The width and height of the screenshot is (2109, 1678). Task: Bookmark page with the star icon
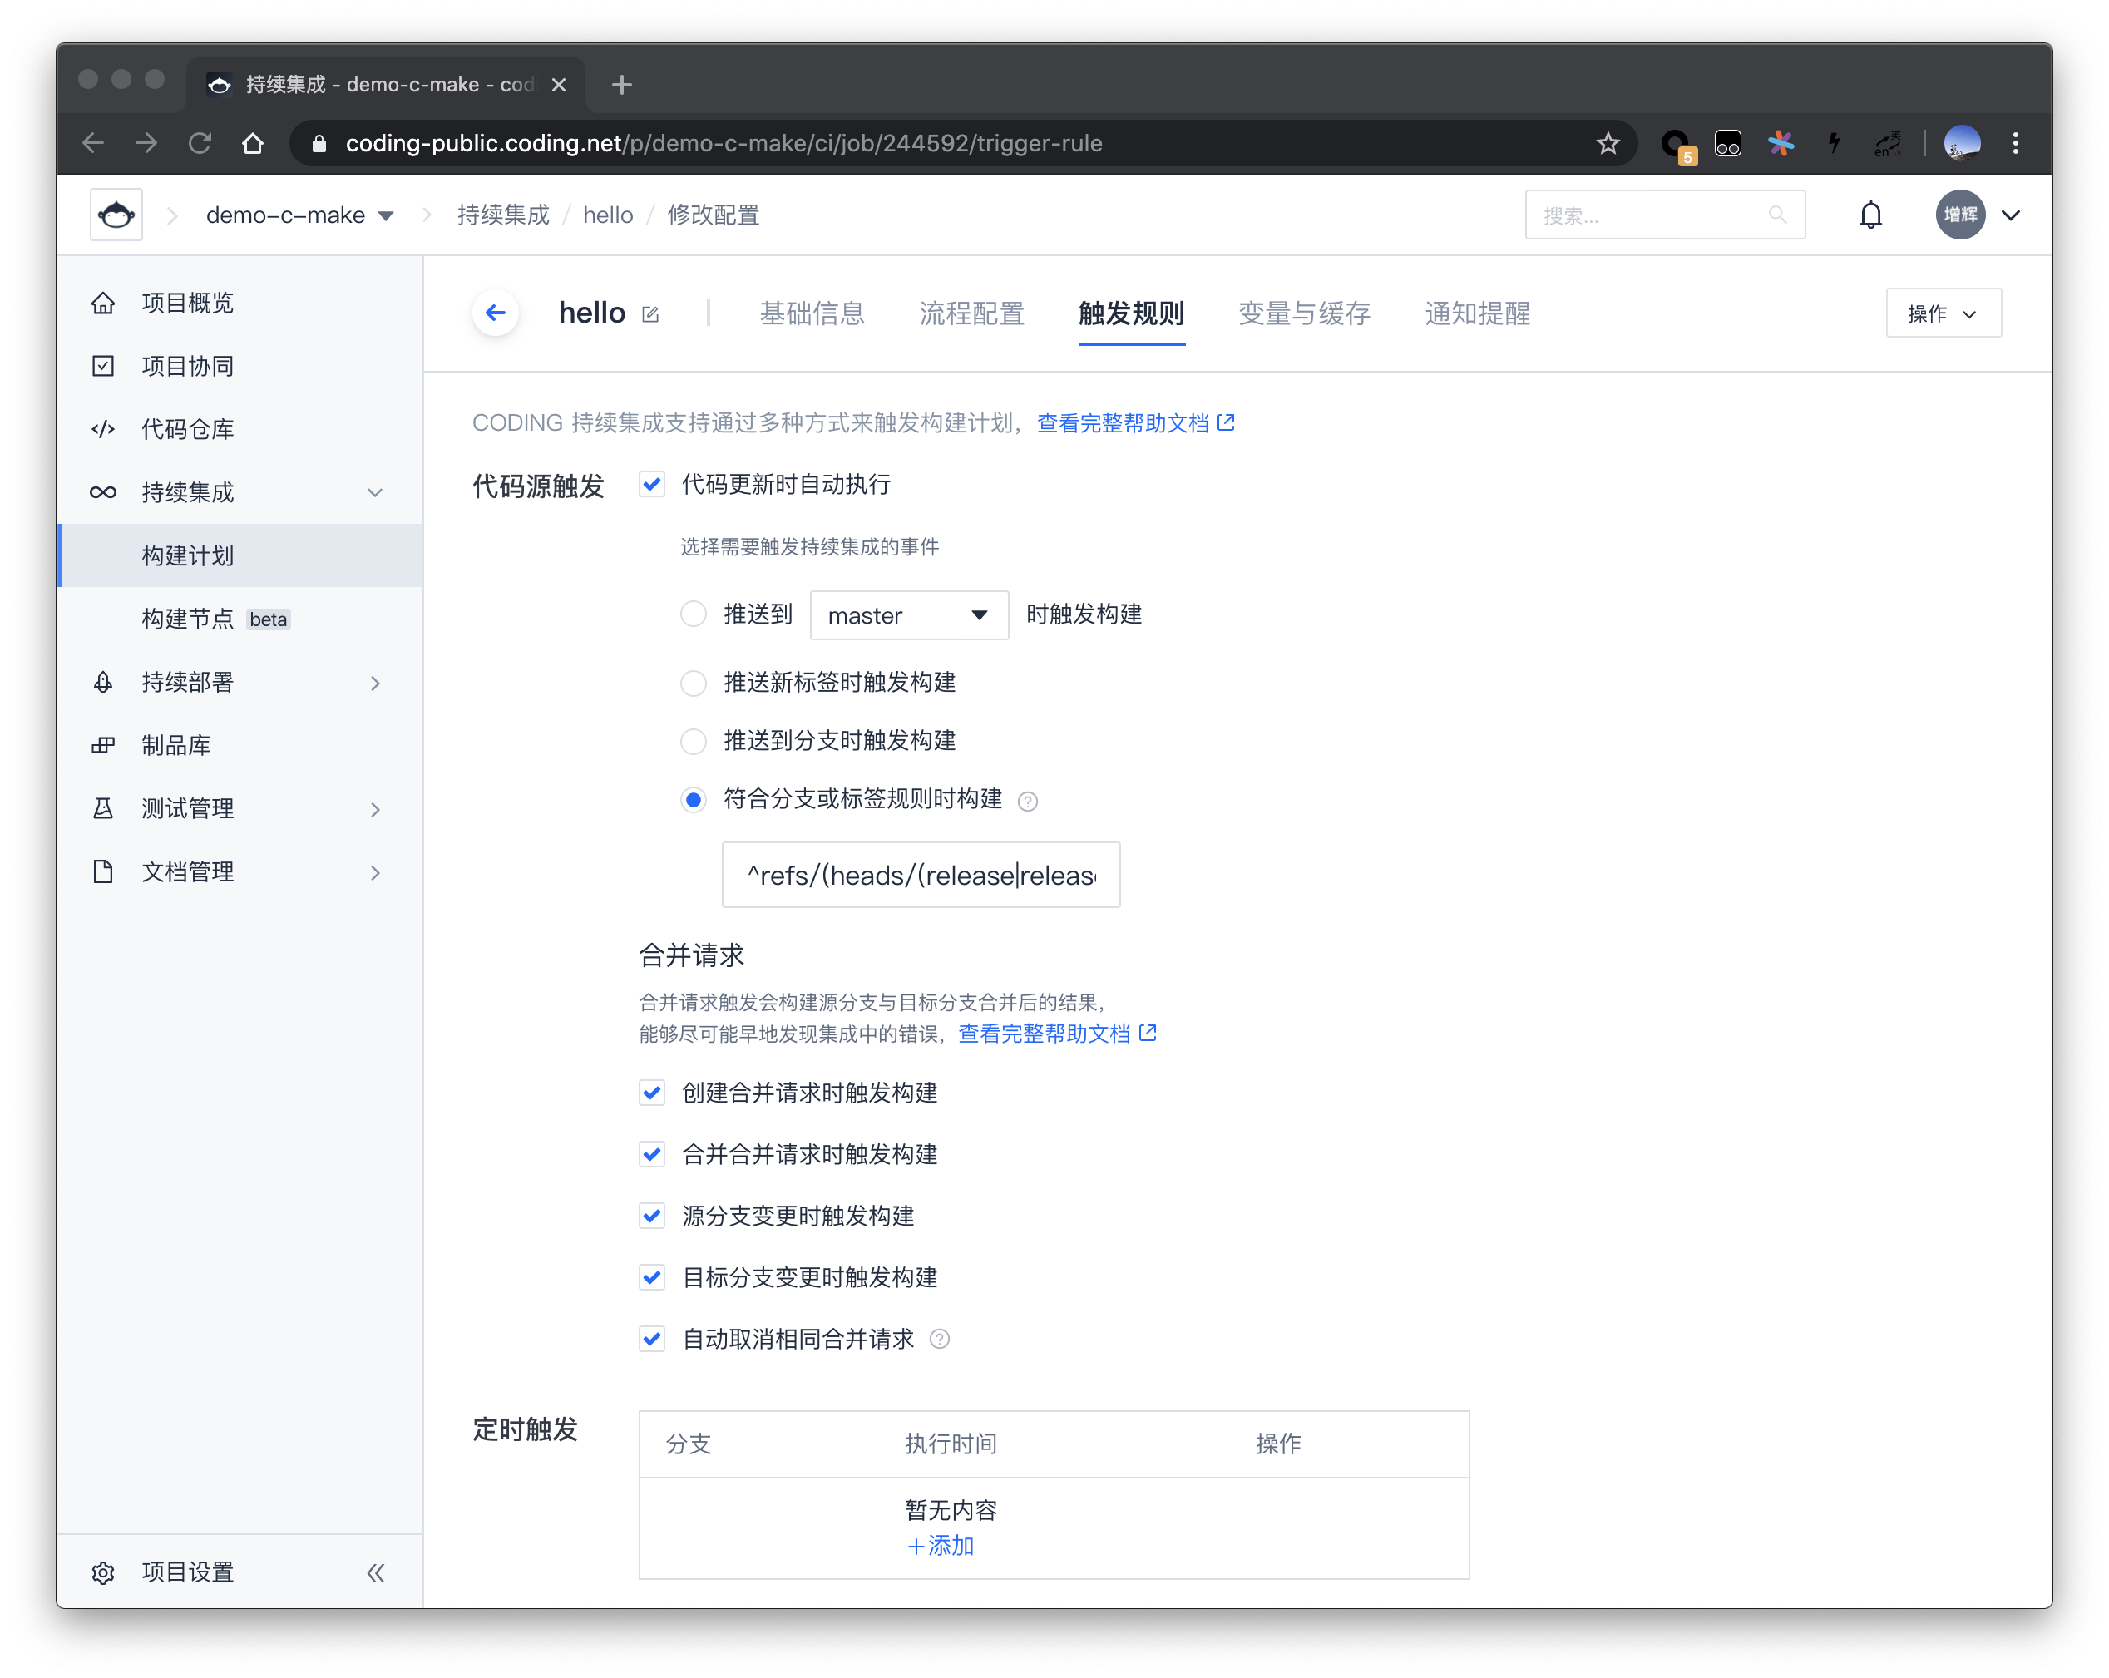(1608, 144)
